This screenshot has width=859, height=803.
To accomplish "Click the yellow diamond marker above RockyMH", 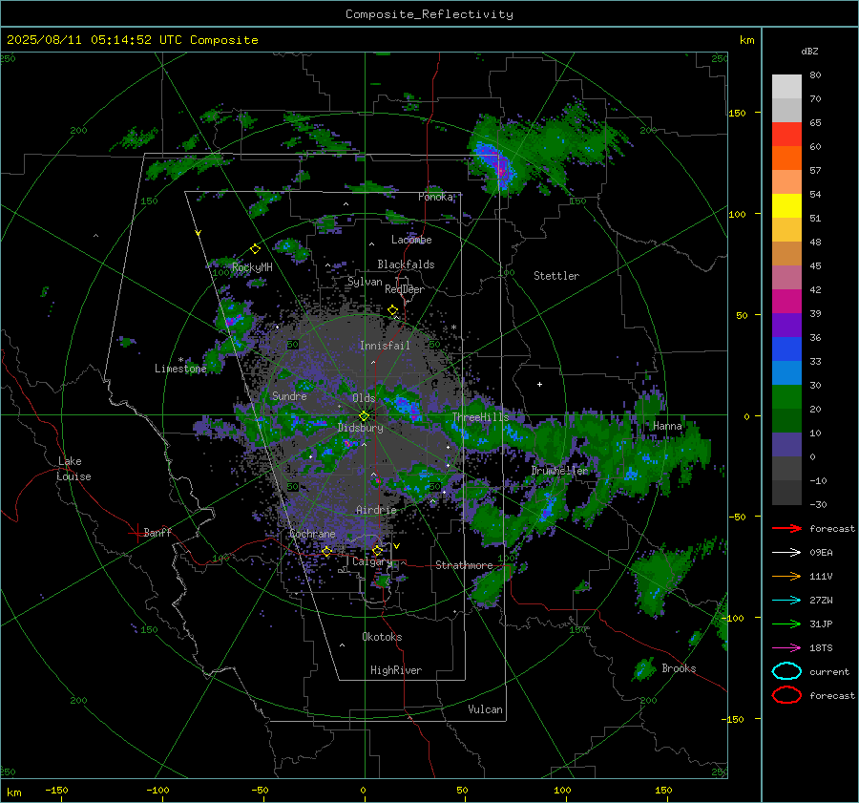I will pyautogui.click(x=255, y=249).
